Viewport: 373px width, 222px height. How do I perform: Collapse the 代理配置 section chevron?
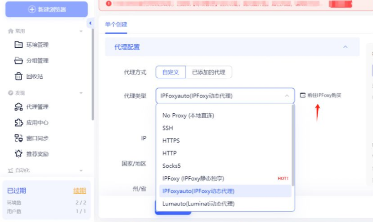point(345,47)
